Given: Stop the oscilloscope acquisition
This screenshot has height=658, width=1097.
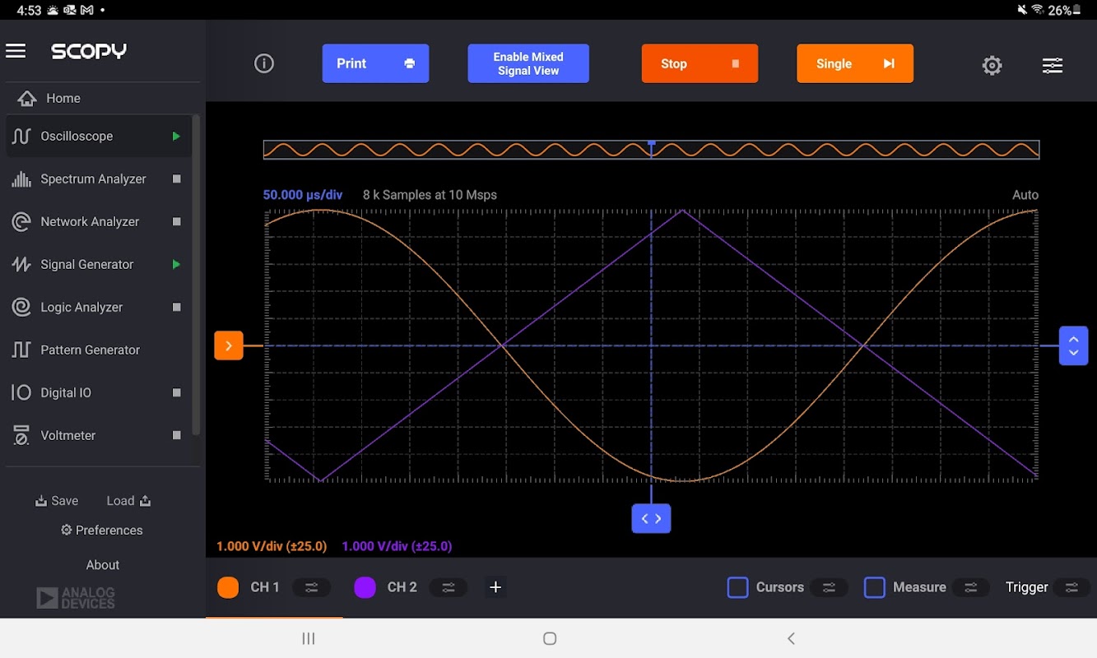Looking at the screenshot, I should click(700, 63).
